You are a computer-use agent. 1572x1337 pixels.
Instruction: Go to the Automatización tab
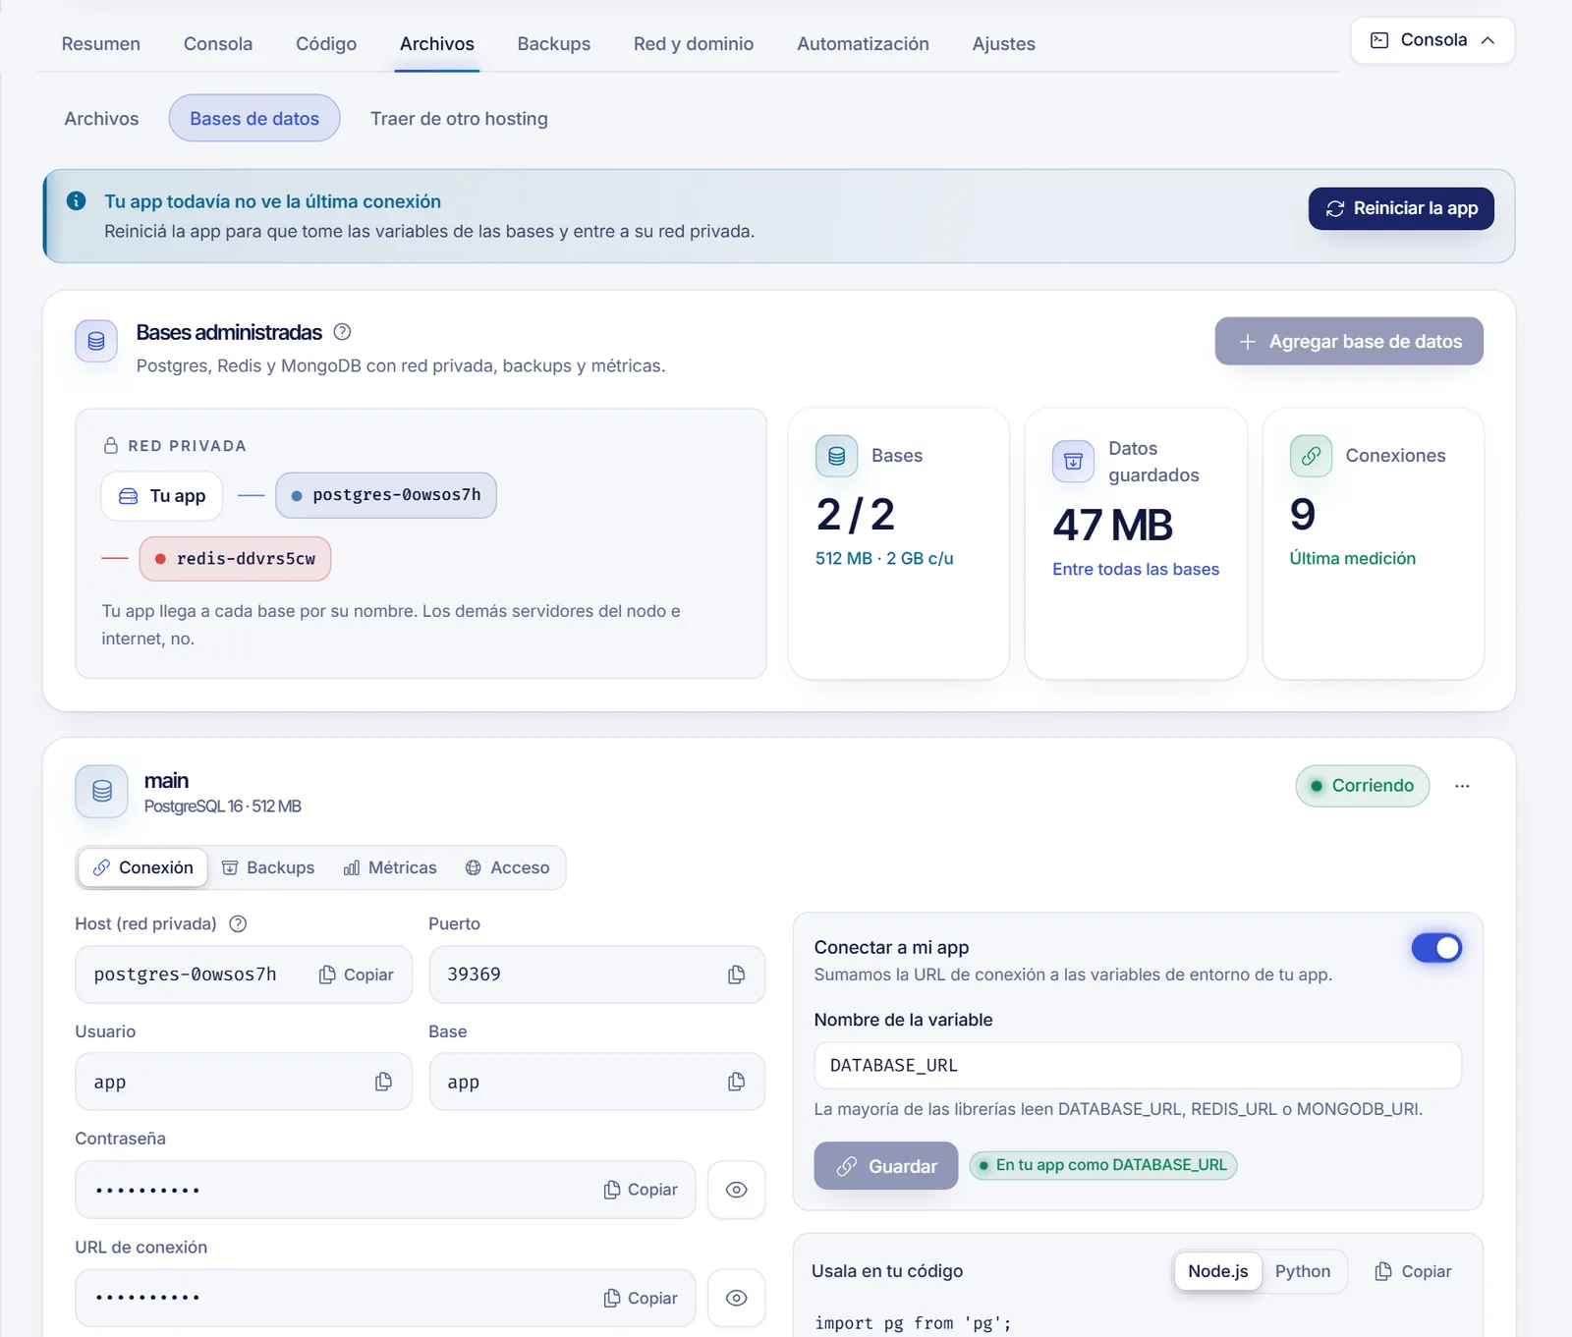(863, 44)
